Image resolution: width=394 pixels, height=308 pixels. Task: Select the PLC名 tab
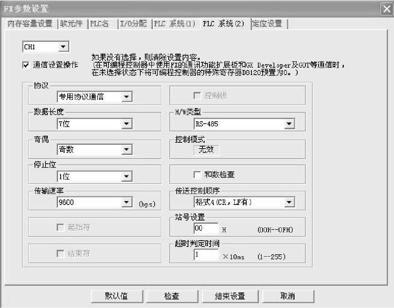coord(100,24)
